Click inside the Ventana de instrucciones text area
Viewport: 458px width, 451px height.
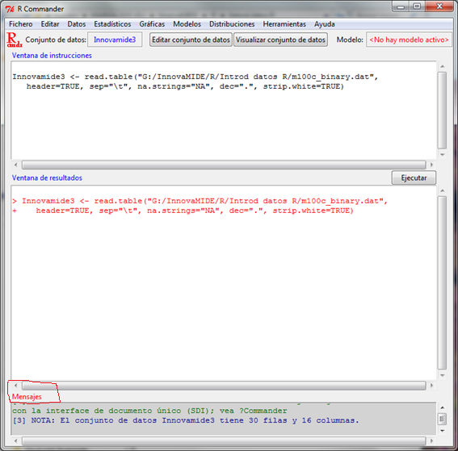[224, 111]
